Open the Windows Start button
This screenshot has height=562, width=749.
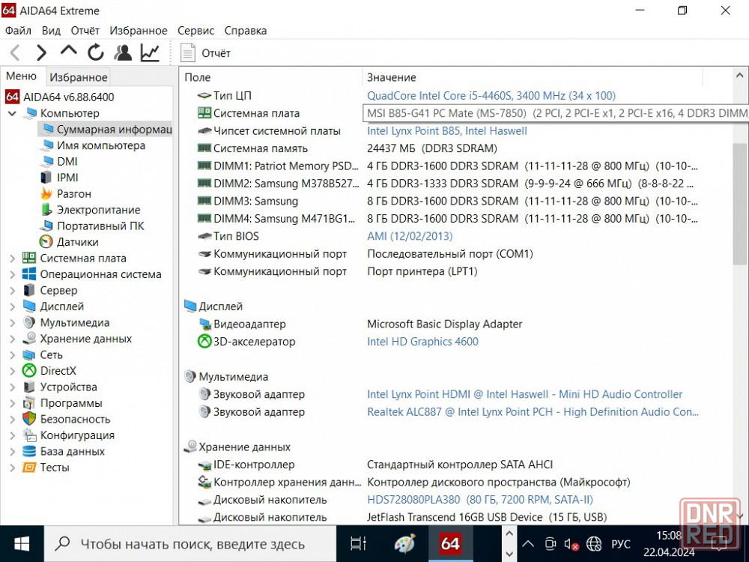[22, 544]
